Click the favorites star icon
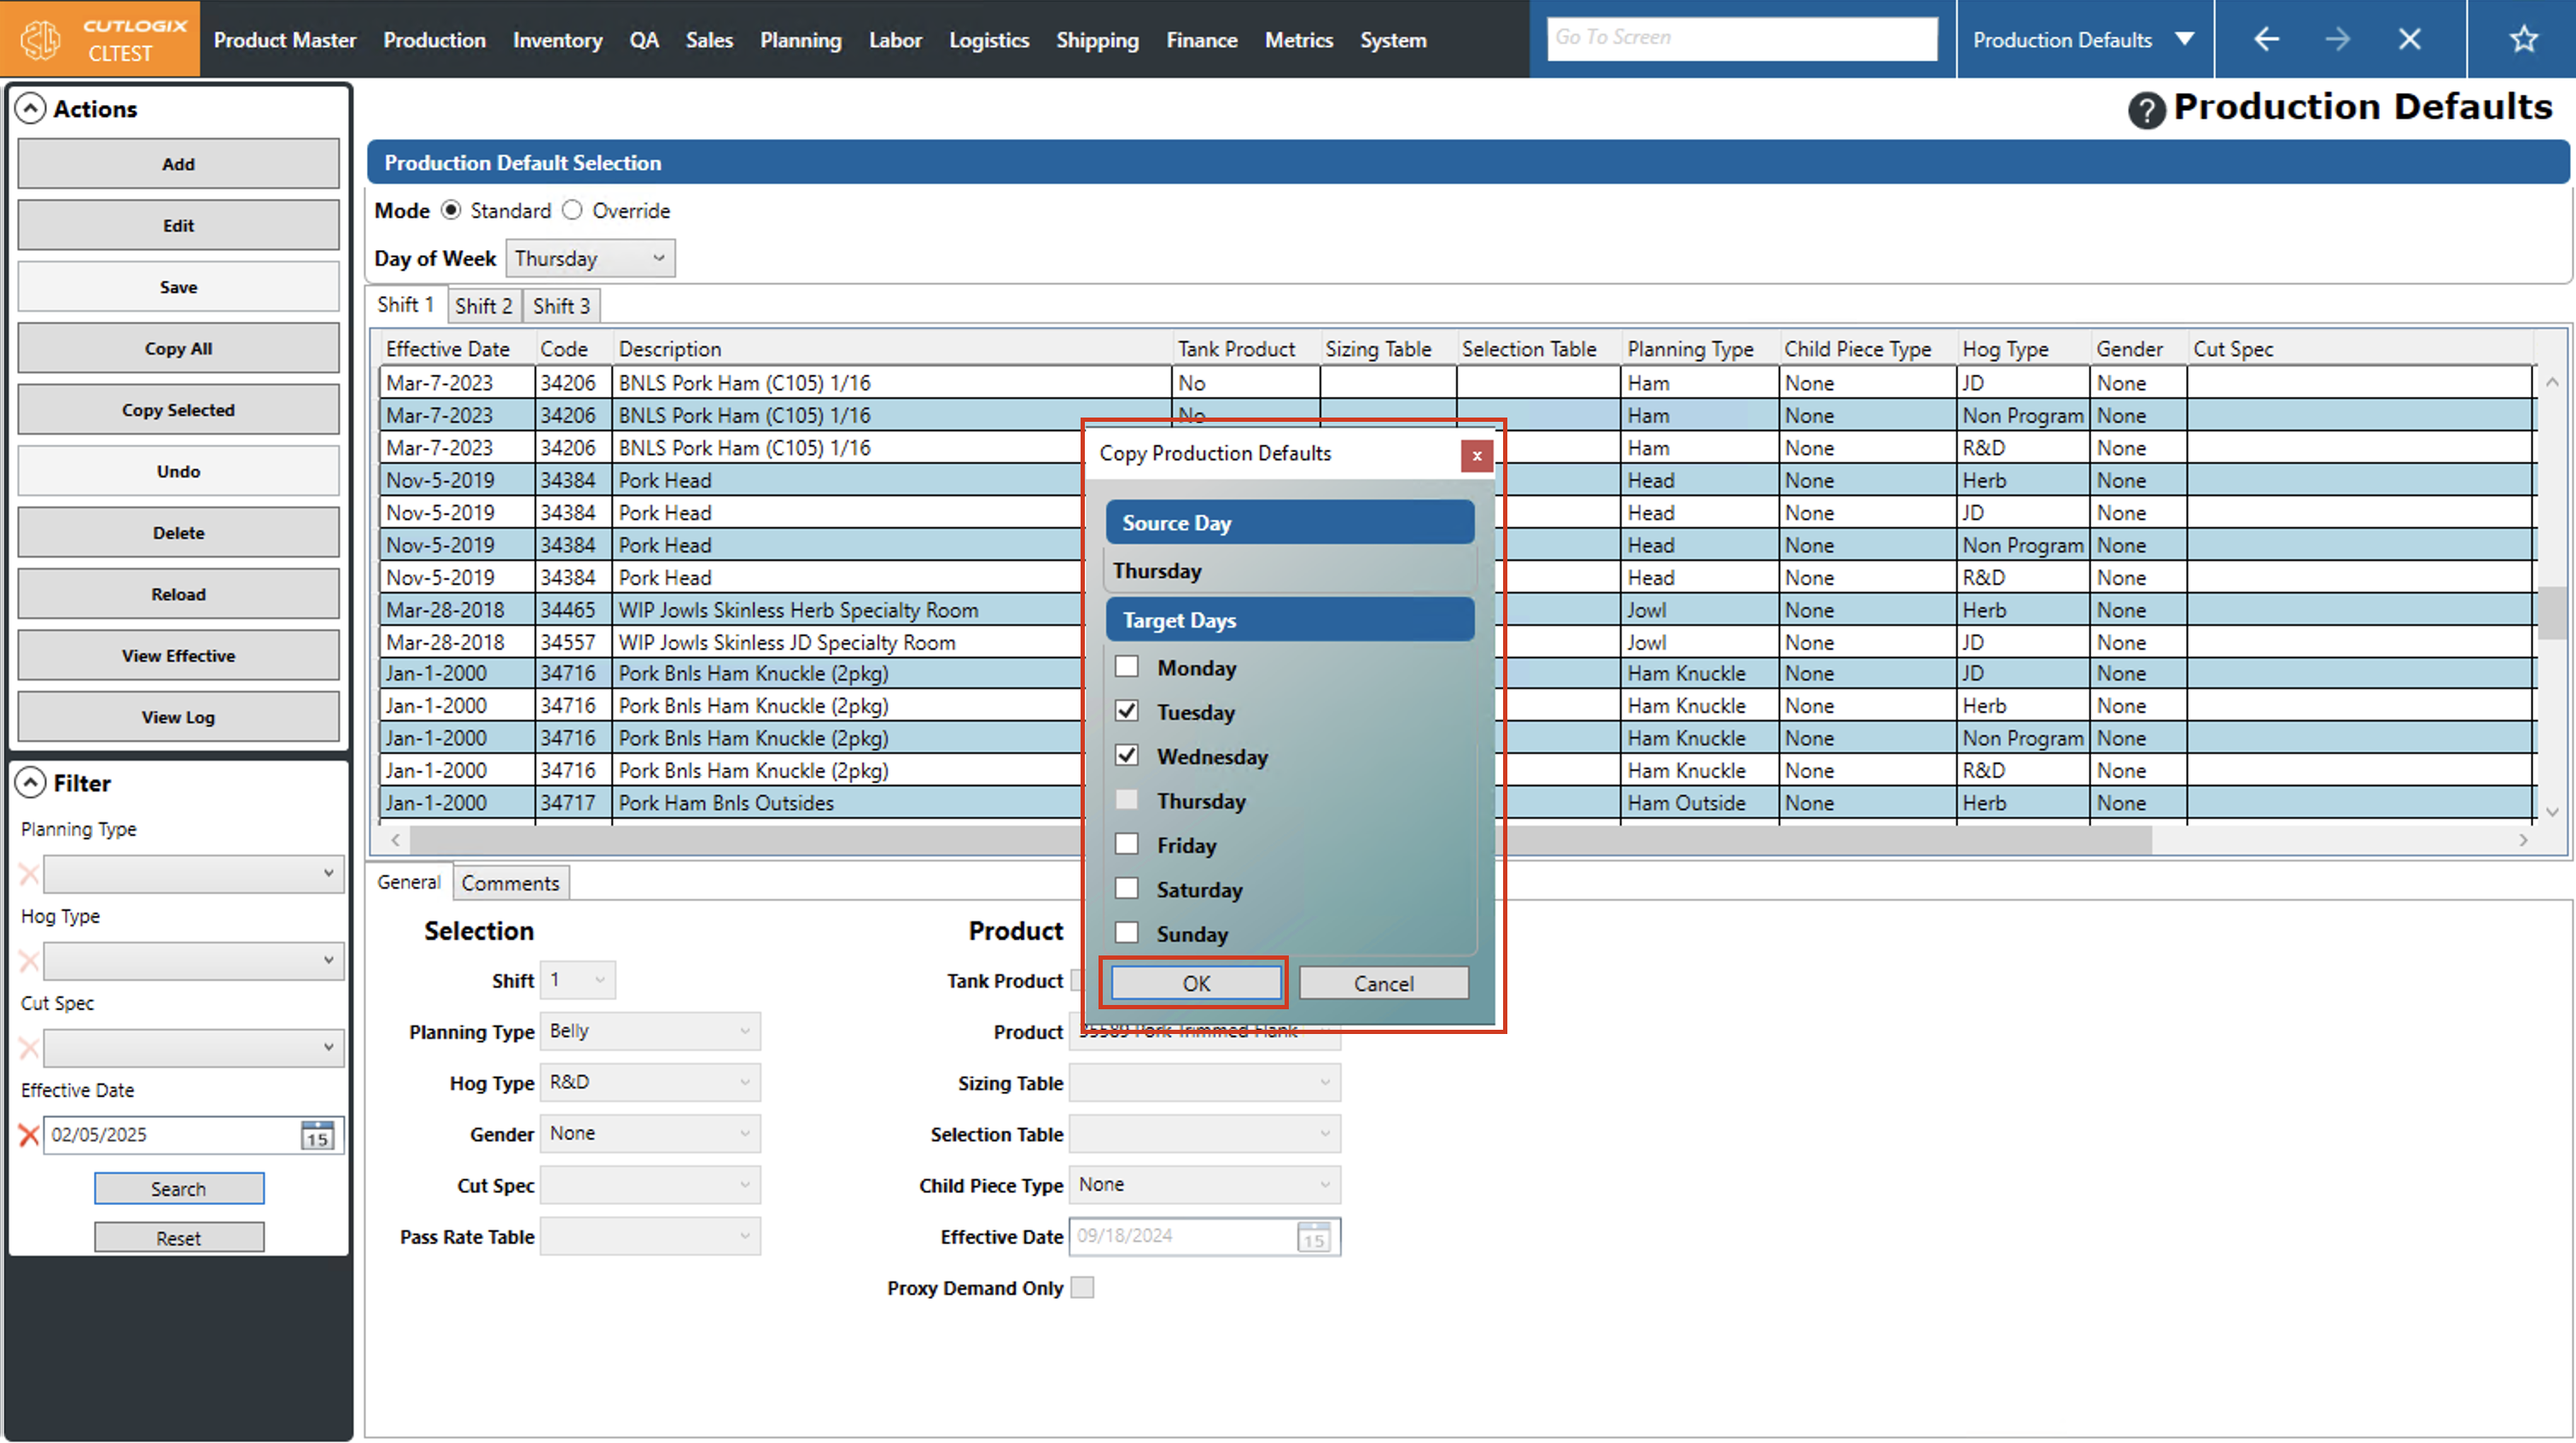Screen dimensions: 2576x1443 click(2523, 40)
